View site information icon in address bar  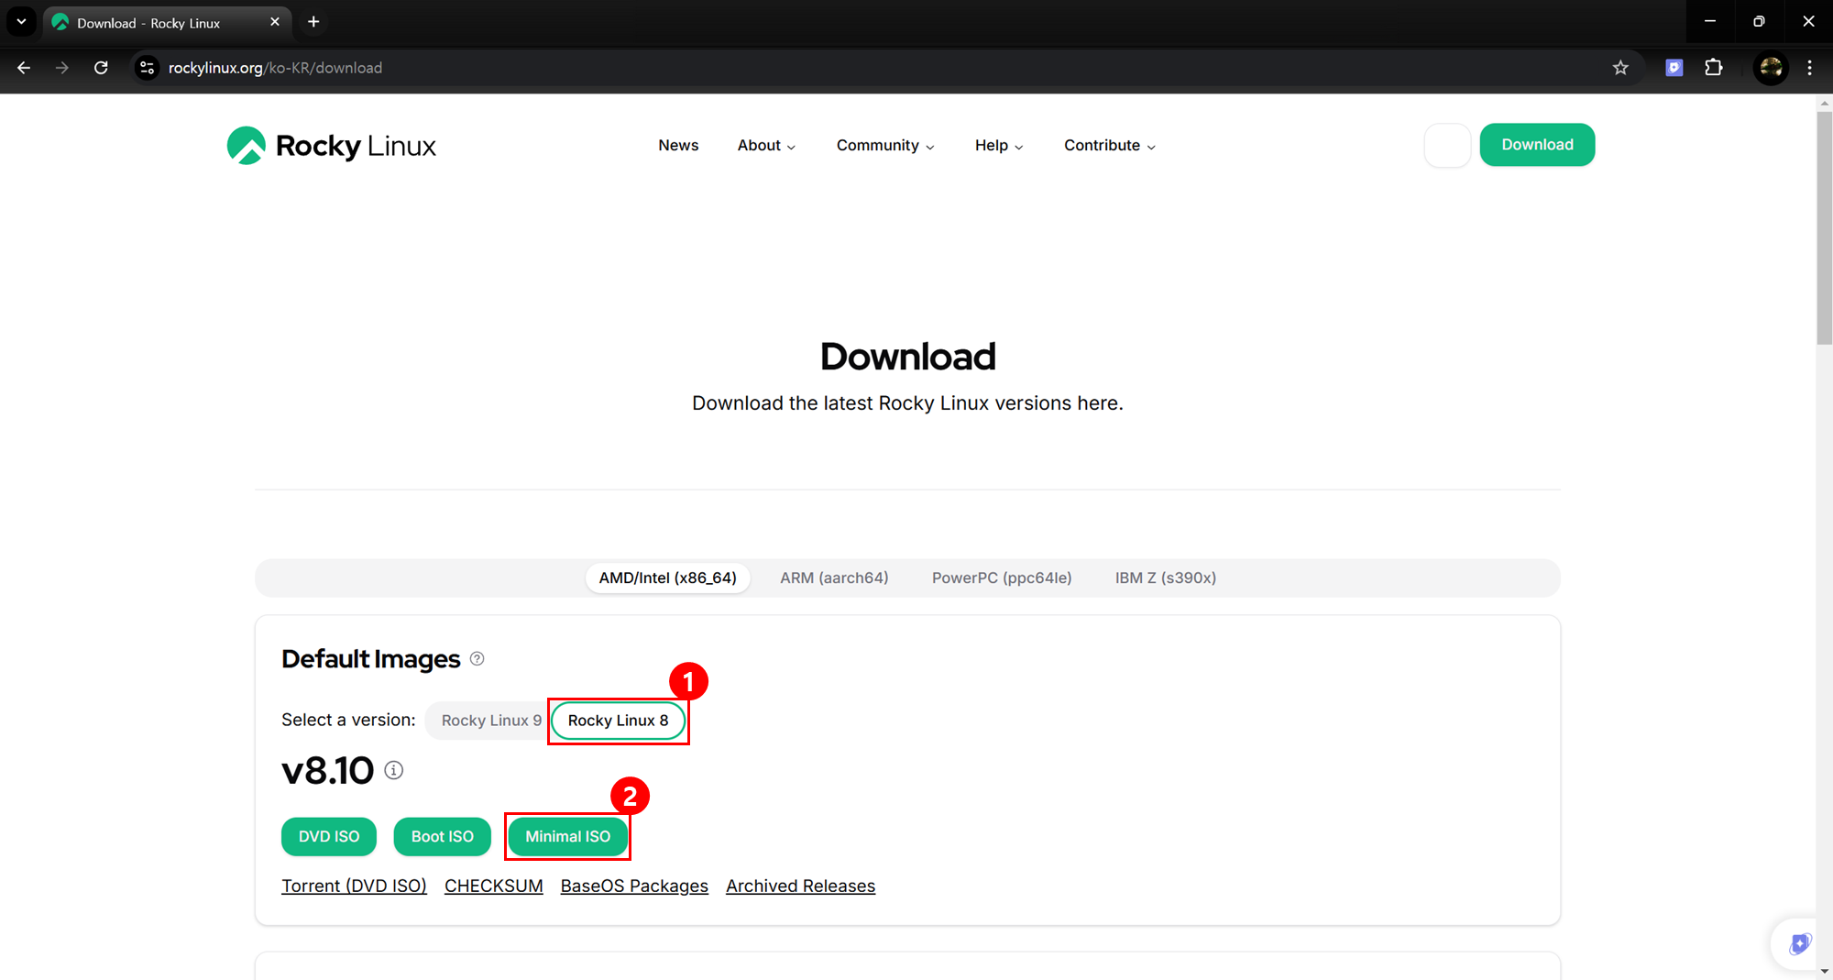pos(147,68)
